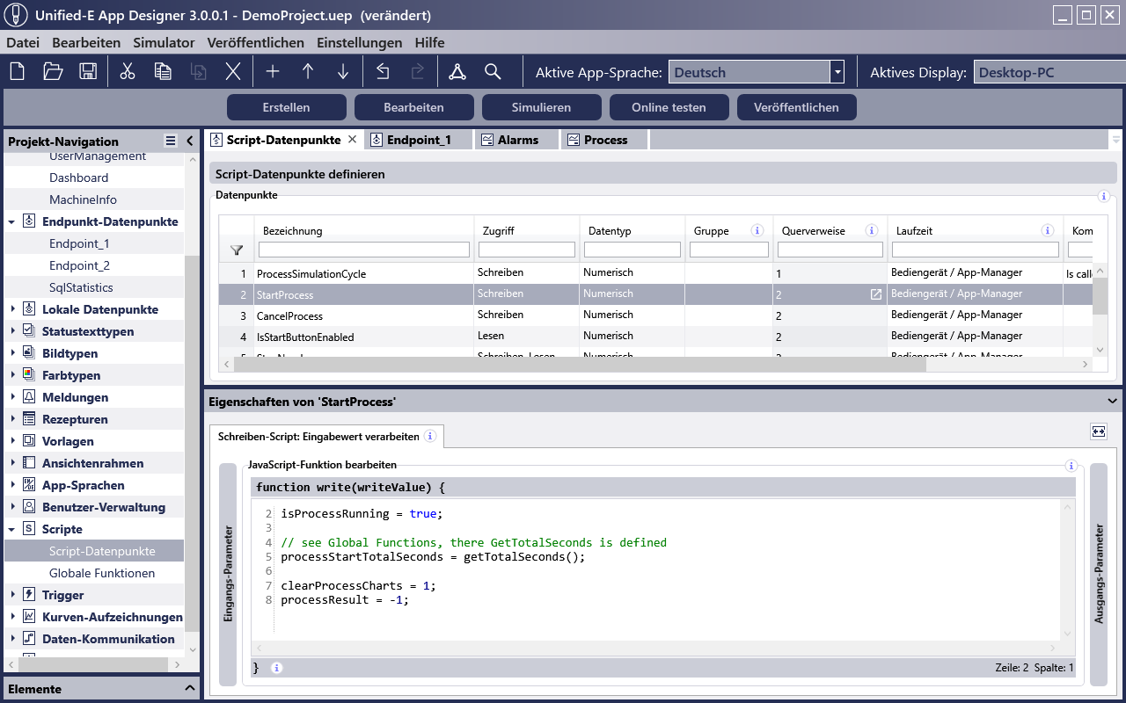The height and width of the screenshot is (703, 1126).
Task: Click info icon of JavaScript-Funktion bearbeiten group
Action: coord(1071,466)
